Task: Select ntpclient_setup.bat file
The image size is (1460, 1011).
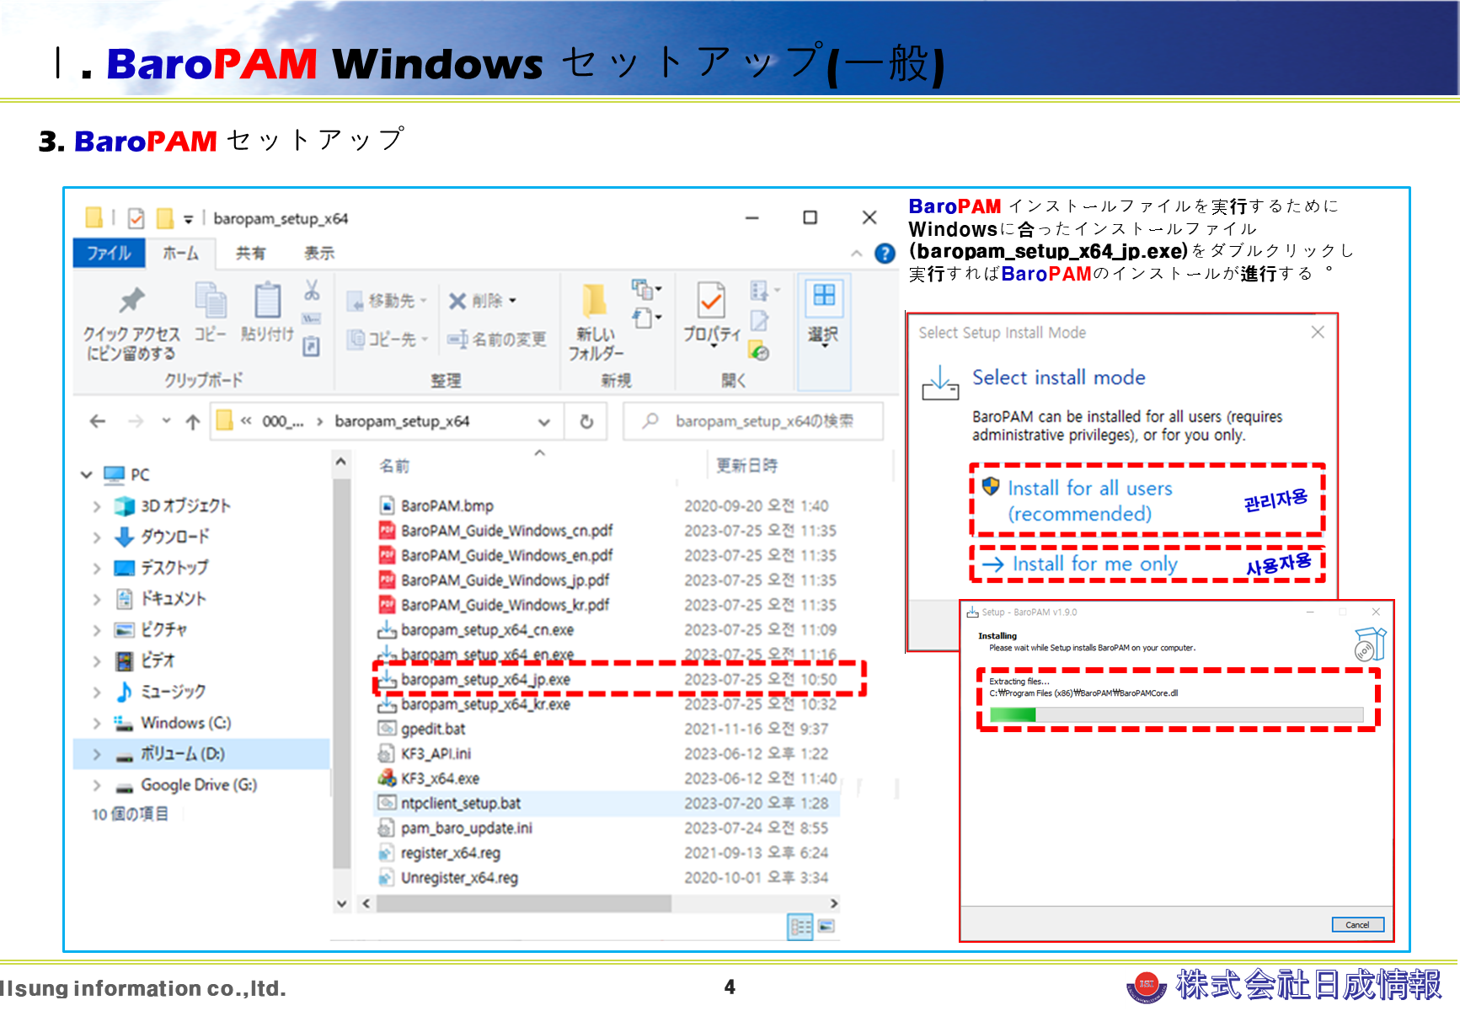Action: [x=450, y=804]
